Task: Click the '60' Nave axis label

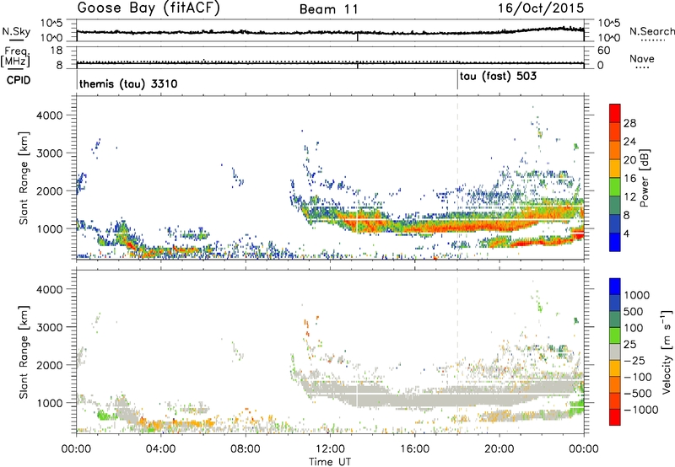Action: (x=603, y=51)
